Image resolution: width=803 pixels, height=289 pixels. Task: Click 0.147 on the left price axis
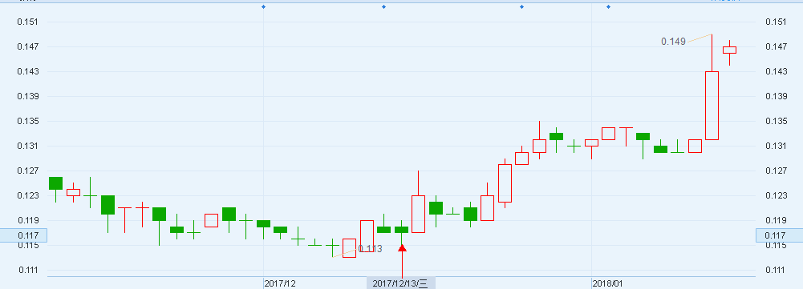(27, 46)
